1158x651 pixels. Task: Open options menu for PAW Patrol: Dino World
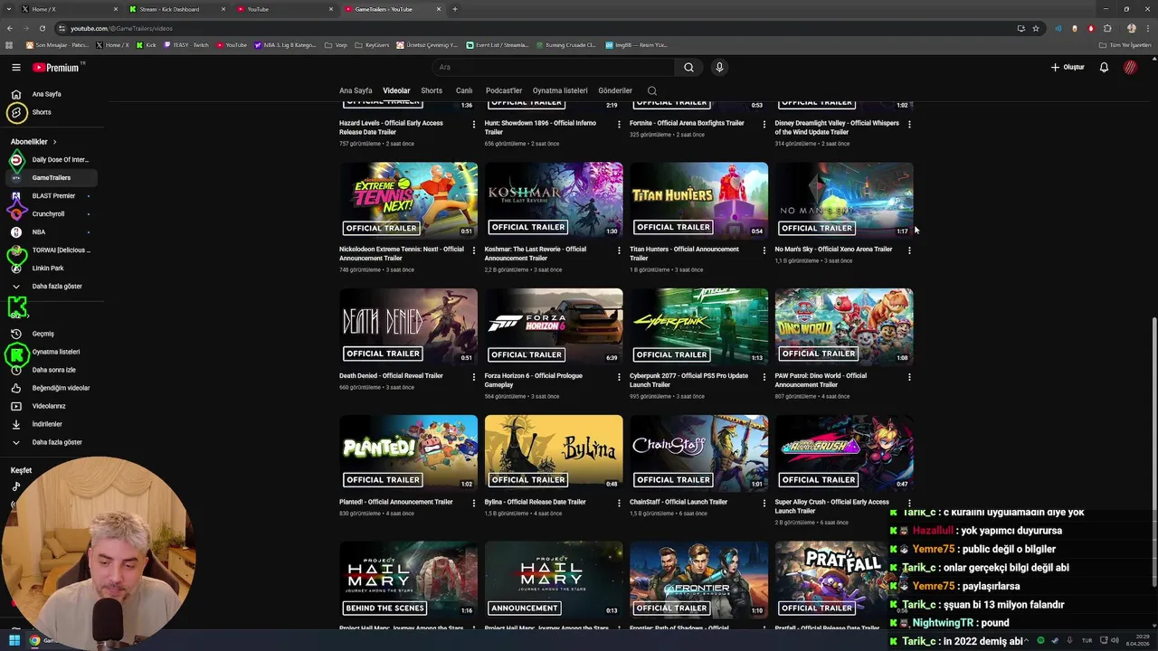909,377
